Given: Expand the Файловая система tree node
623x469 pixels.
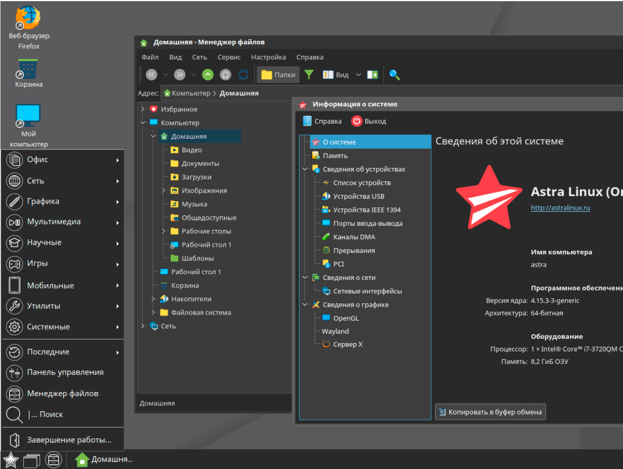Looking at the screenshot, I should click(x=153, y=312).
